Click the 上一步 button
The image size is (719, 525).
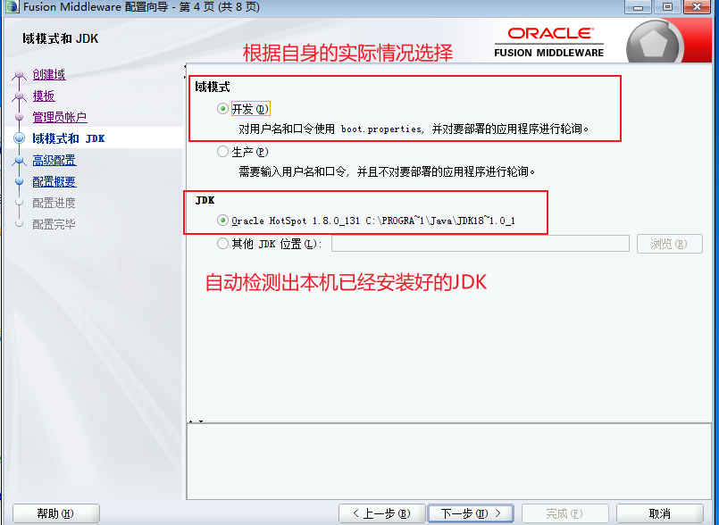tap(381, 512)
